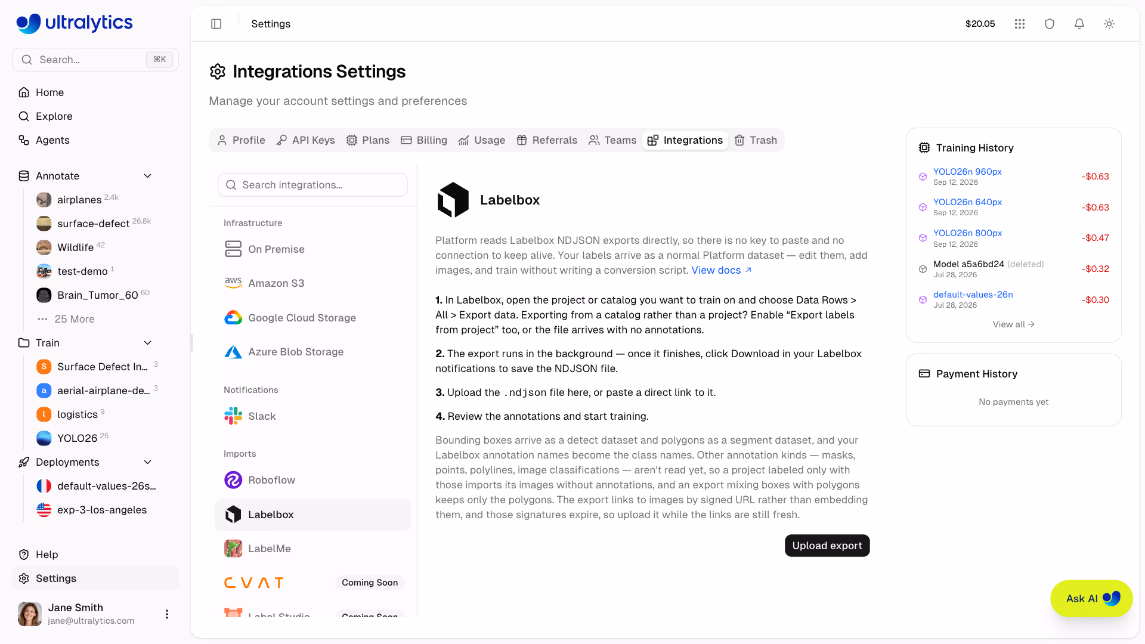Open the apps grid icon
Viewport: 1145px width, 644px height.
(x=1020, y=24)
